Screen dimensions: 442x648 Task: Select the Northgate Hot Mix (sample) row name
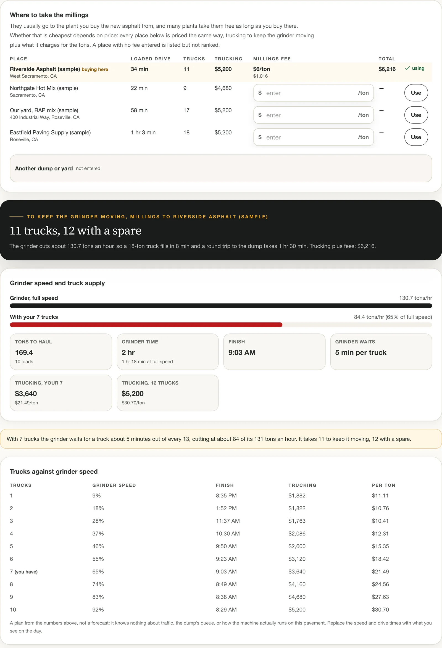click(x=44, y=88)
